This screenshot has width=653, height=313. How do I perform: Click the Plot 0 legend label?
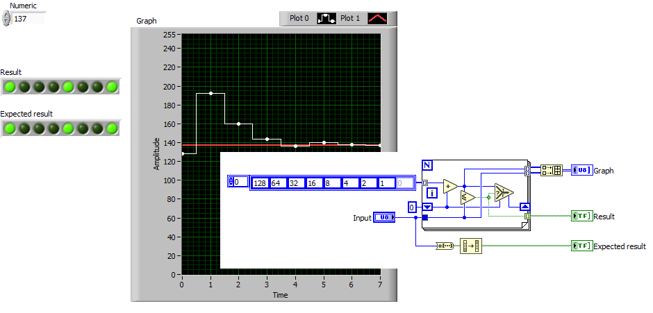click(x=299, y=18)
